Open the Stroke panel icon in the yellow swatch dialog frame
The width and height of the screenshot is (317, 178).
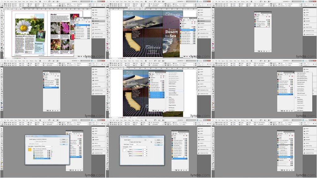coord(93,137)
